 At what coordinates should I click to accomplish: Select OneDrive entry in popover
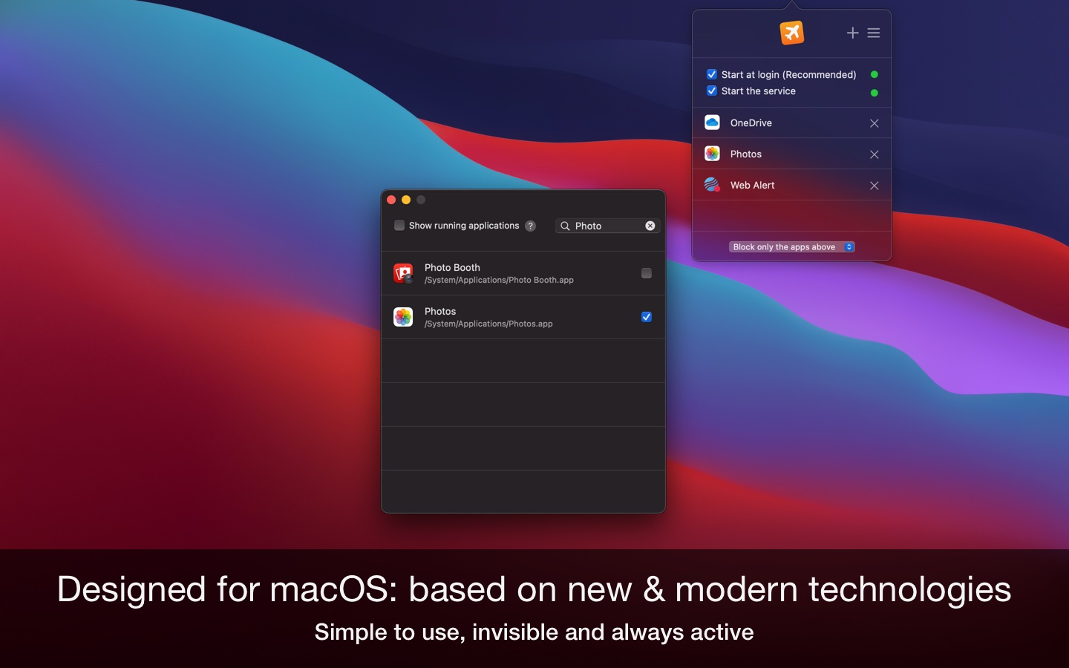(791, 122)
